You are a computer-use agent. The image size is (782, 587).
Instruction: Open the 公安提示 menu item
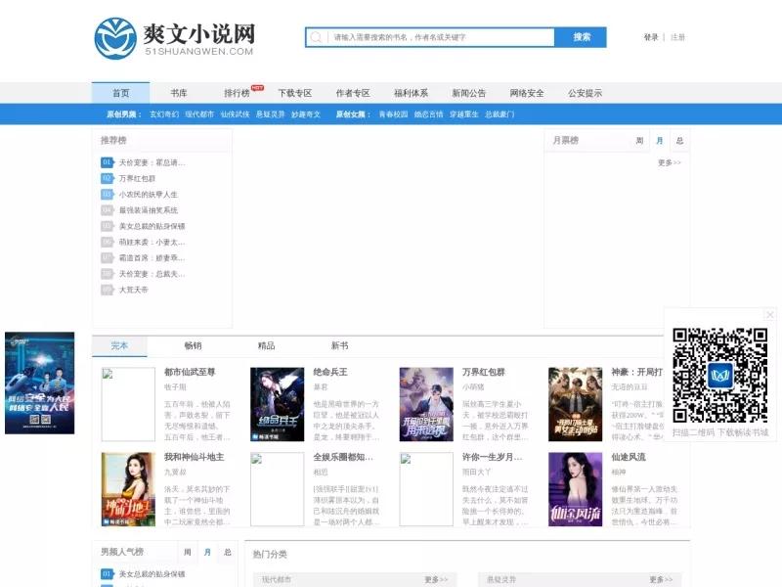(x=585, y=93)
